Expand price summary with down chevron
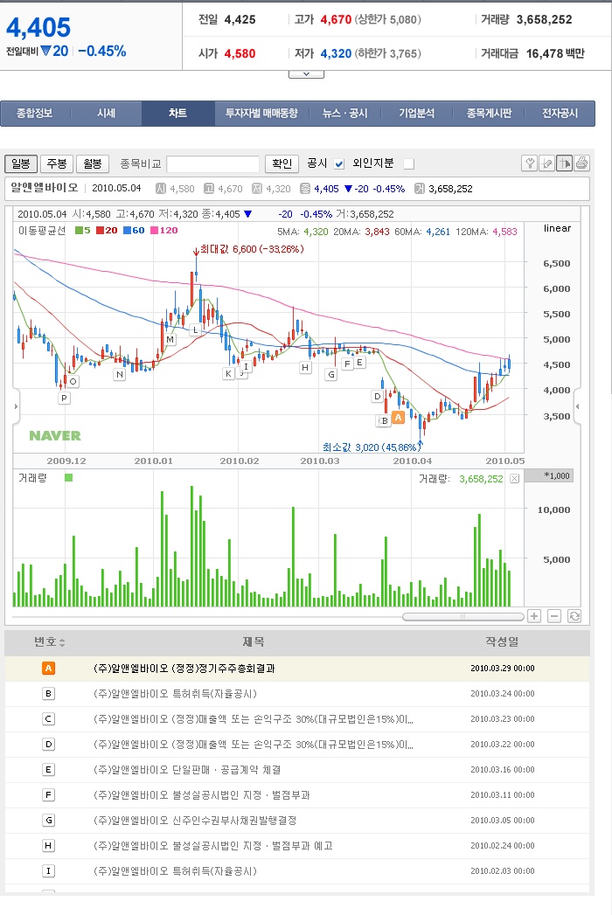Screen dimensions: 612x915 point(306,74)
